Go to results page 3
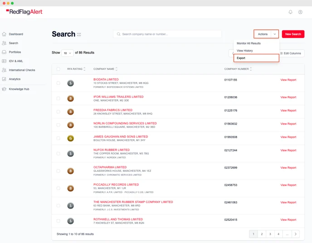Viewport: 312px width, 243px height. (x=270, y=234)
